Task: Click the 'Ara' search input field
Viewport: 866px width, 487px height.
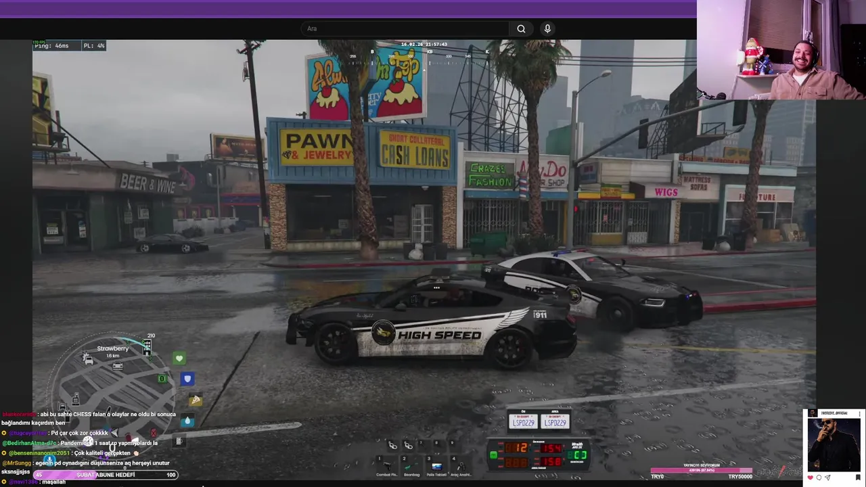Action: (x=405, y=28)
